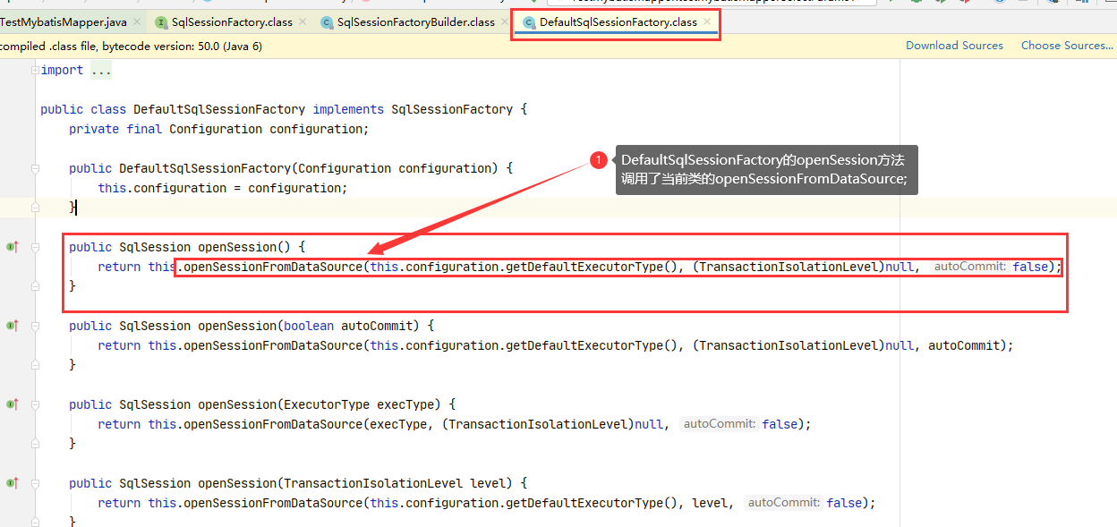The width and height of the screenshot is (1117, 527).
Task: Collapse the openSession() method fold marker
Action: pyautogui.click(x=35, y=247)
